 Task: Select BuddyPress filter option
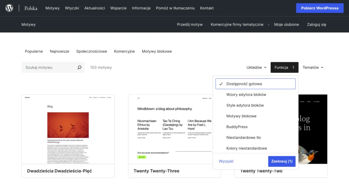pos(255,127)
